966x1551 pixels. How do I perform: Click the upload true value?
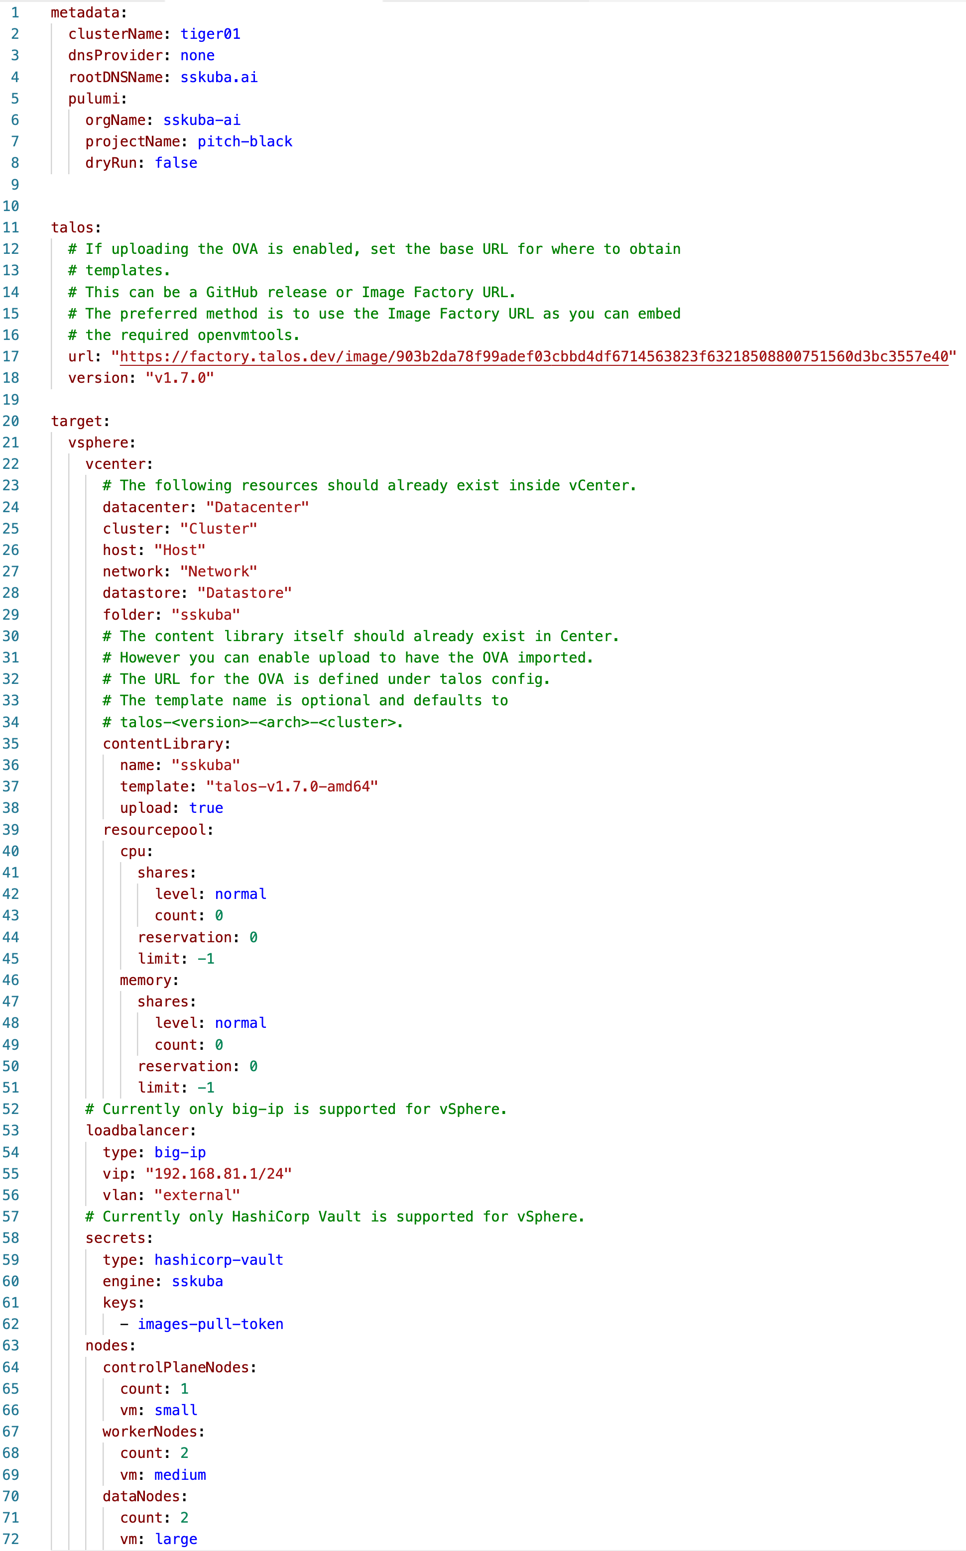point(206,808)
